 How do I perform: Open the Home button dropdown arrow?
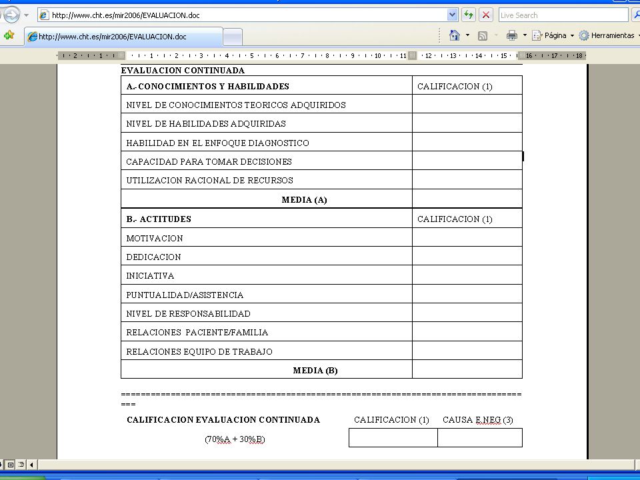point(467,35)
